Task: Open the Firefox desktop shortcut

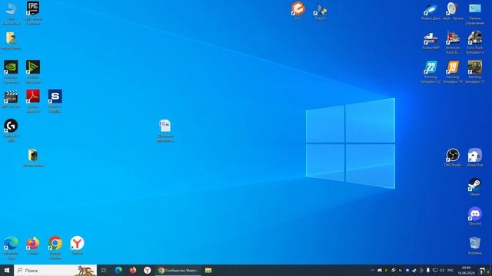Action: (33, 245)
